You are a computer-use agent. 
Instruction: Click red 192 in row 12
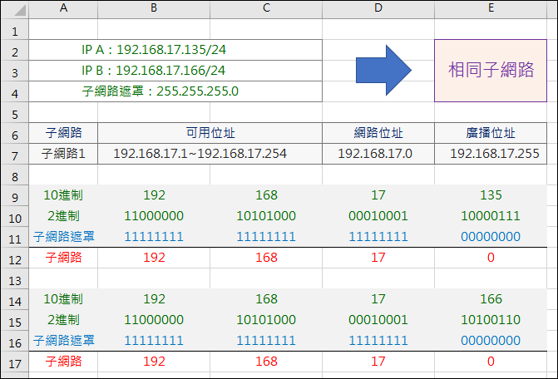click(x=154, y=258)
